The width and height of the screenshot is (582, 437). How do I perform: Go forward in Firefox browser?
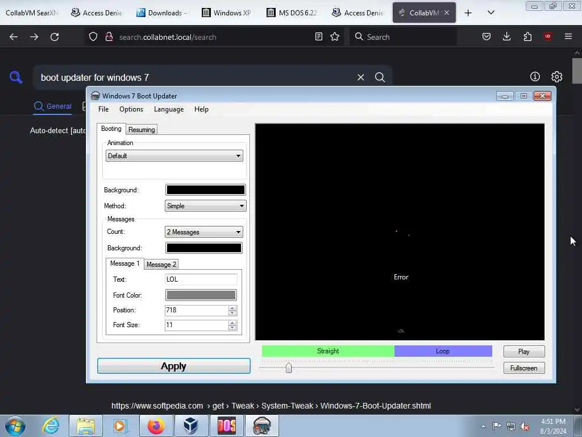34,37
